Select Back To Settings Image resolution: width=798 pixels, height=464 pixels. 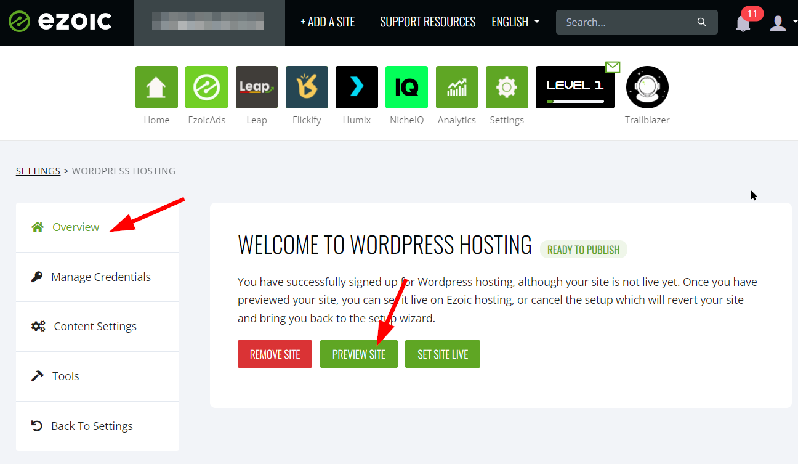tap(97, 426)
